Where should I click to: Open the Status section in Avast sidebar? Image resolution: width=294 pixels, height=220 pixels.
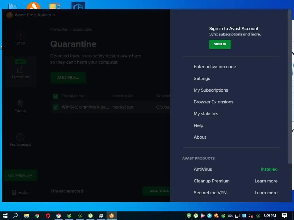click(x=20, y=38)
